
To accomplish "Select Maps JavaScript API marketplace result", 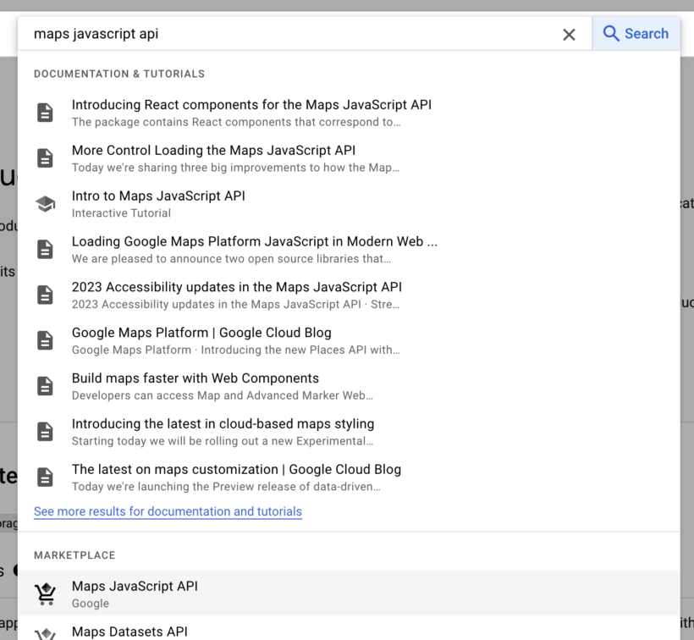I will pyautogui.click(x=135, y=587).
